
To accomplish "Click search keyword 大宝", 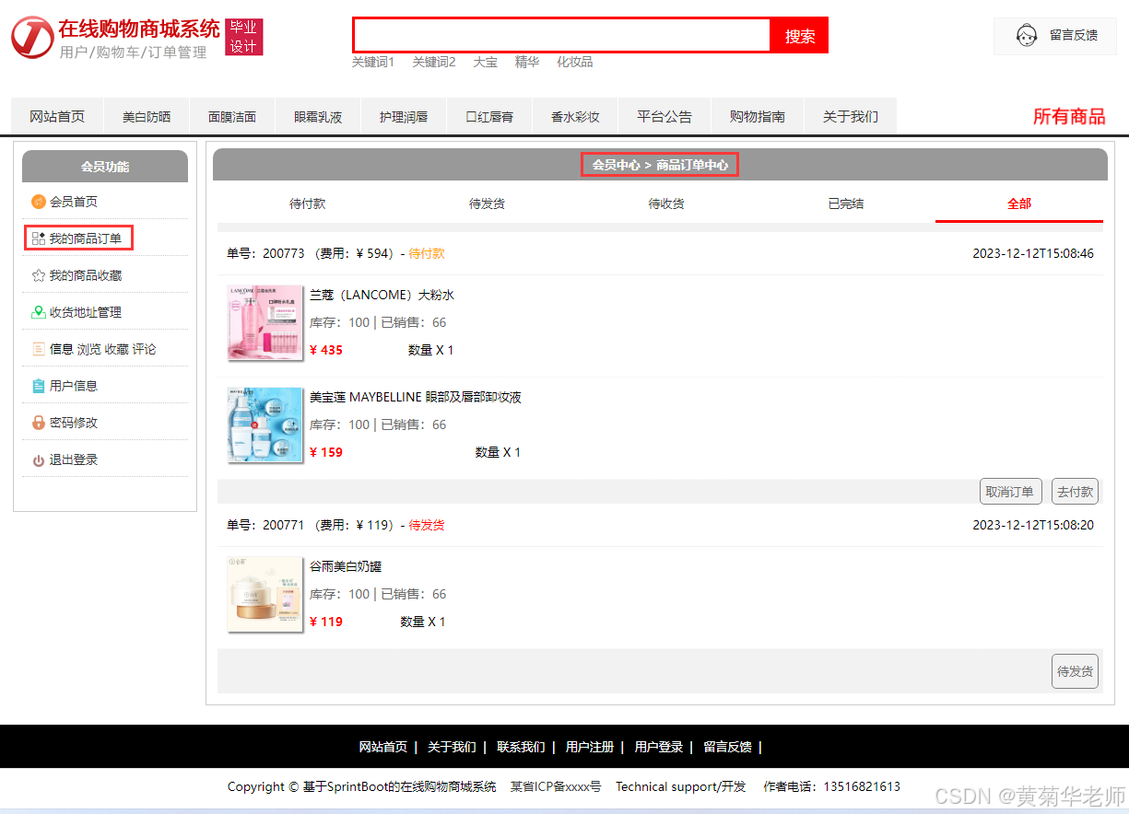I will point(486,62).
